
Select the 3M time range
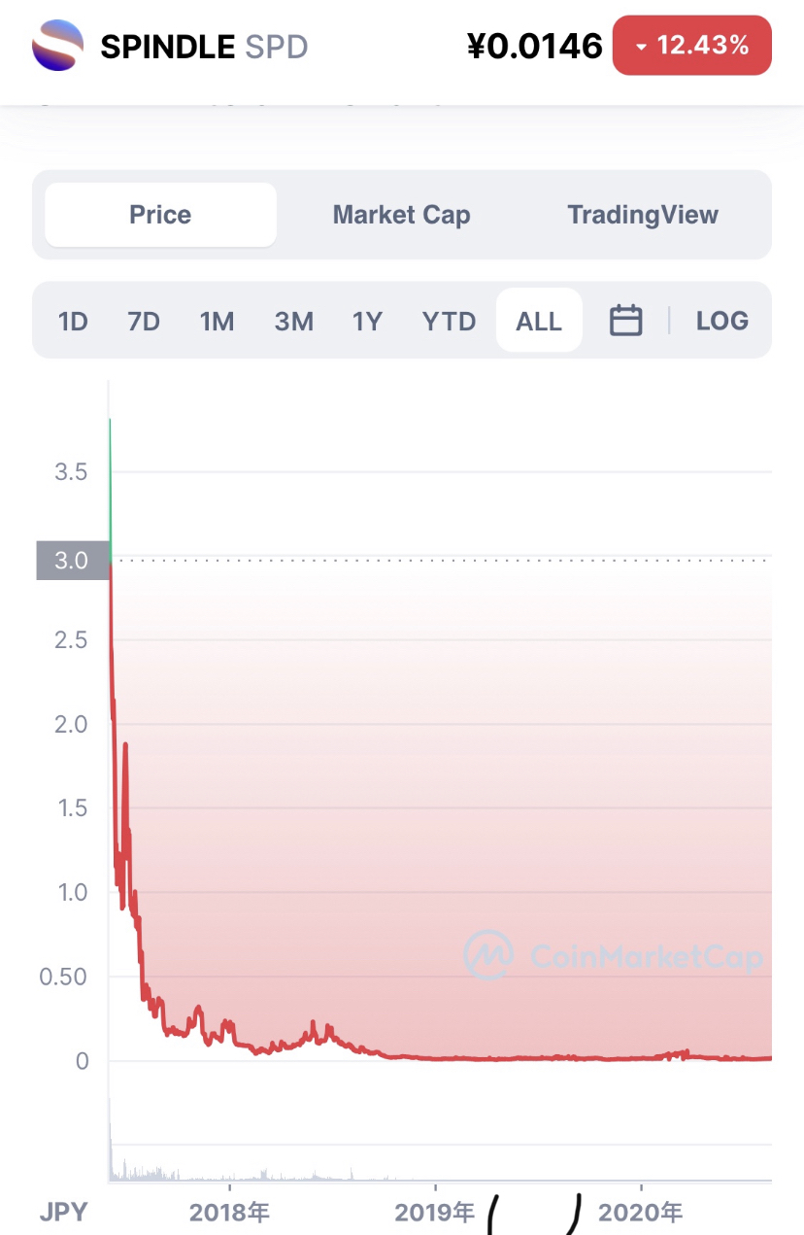pyautogui.click(x=293, y=321)
